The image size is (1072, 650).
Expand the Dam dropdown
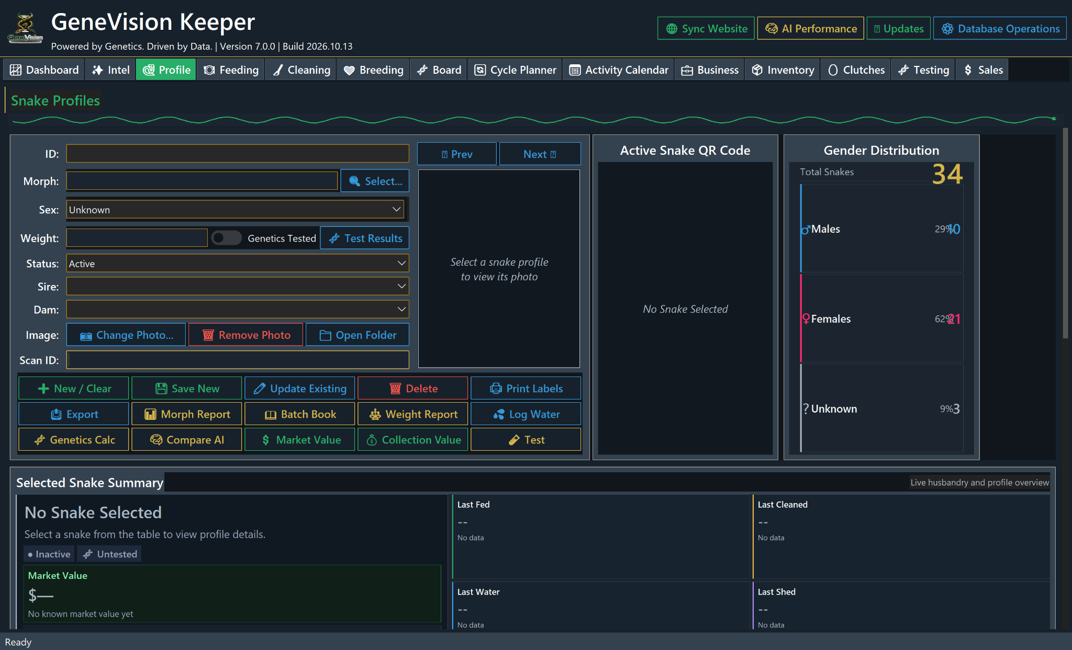(x=238, y=310)
